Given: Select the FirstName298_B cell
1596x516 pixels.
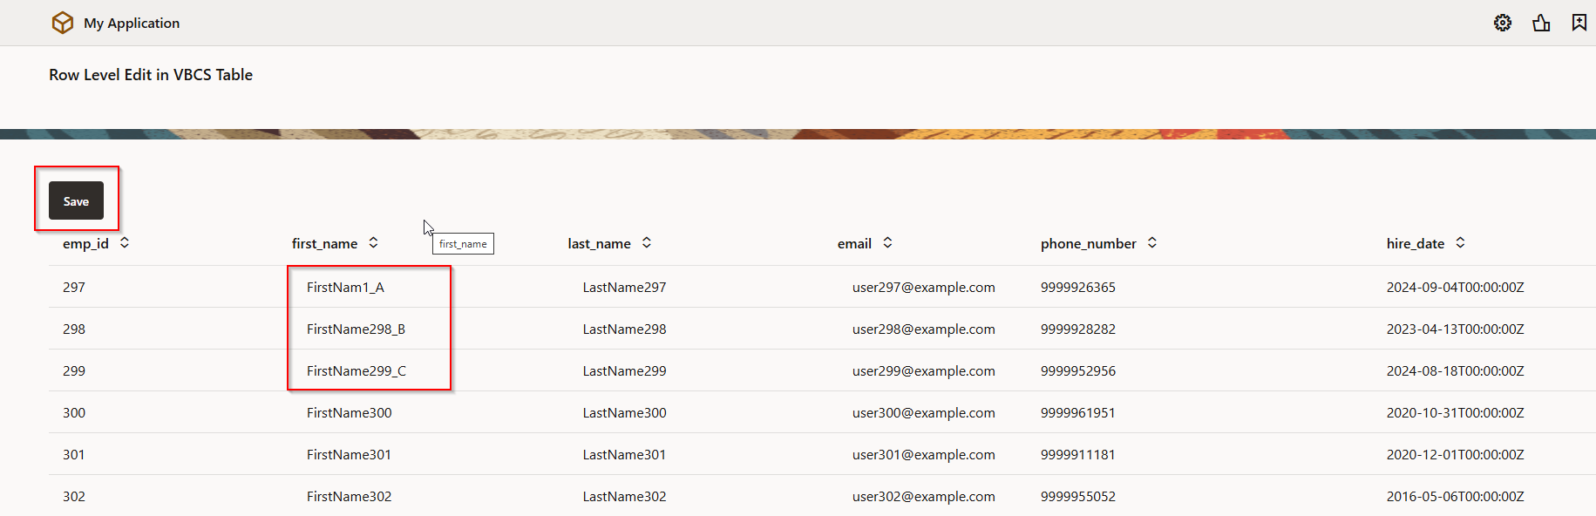Looking at the screenshot, I should coord(356,329).
